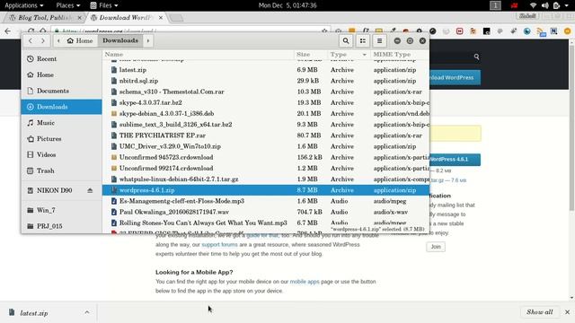Image resolution: width=575 pixels, height=323 pixels.
Task: Open the mobile apps link
Action: click(305, 282)
